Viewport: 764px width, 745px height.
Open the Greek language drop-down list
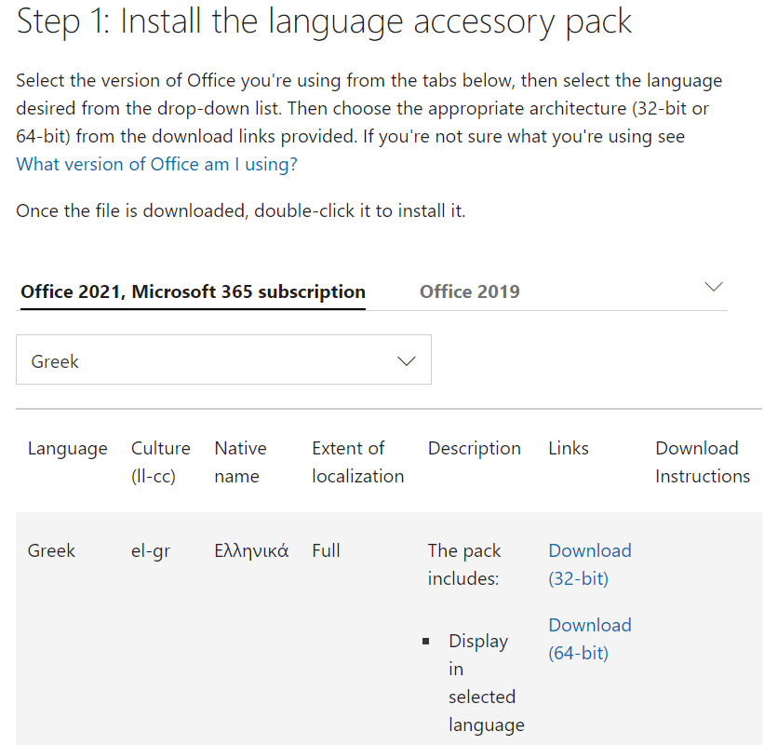point(223,360)
